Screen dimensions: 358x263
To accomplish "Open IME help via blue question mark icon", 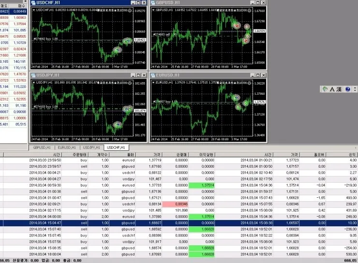I will coord(348,89).
